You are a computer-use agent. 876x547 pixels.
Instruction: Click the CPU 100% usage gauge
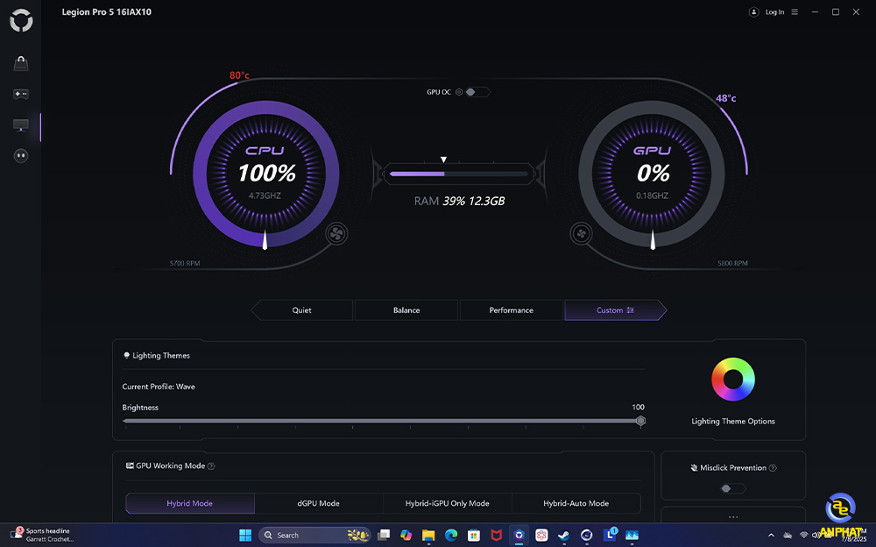266,174
